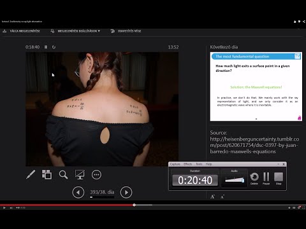
Task: Click the recorder duration display 0:20:40
Action: pos(195,180)
